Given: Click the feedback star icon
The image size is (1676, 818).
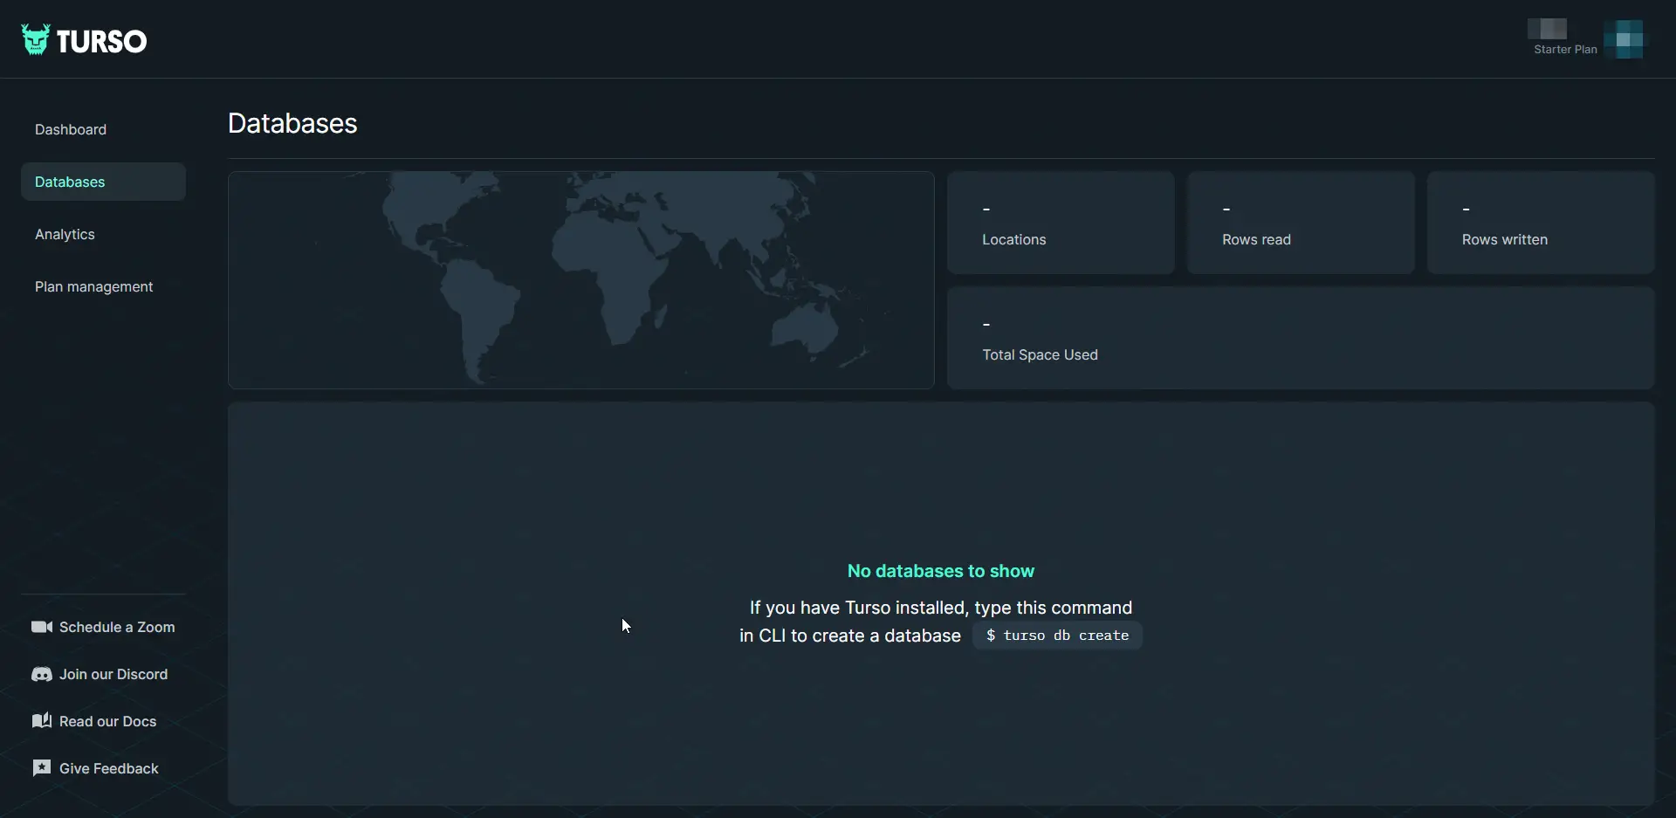Looking at the screenshot, I should pyautogui.click(x=42, y=768).
